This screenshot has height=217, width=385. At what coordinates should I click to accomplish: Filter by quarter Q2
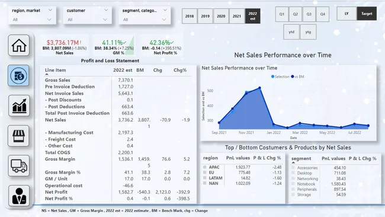coord(296,14)
